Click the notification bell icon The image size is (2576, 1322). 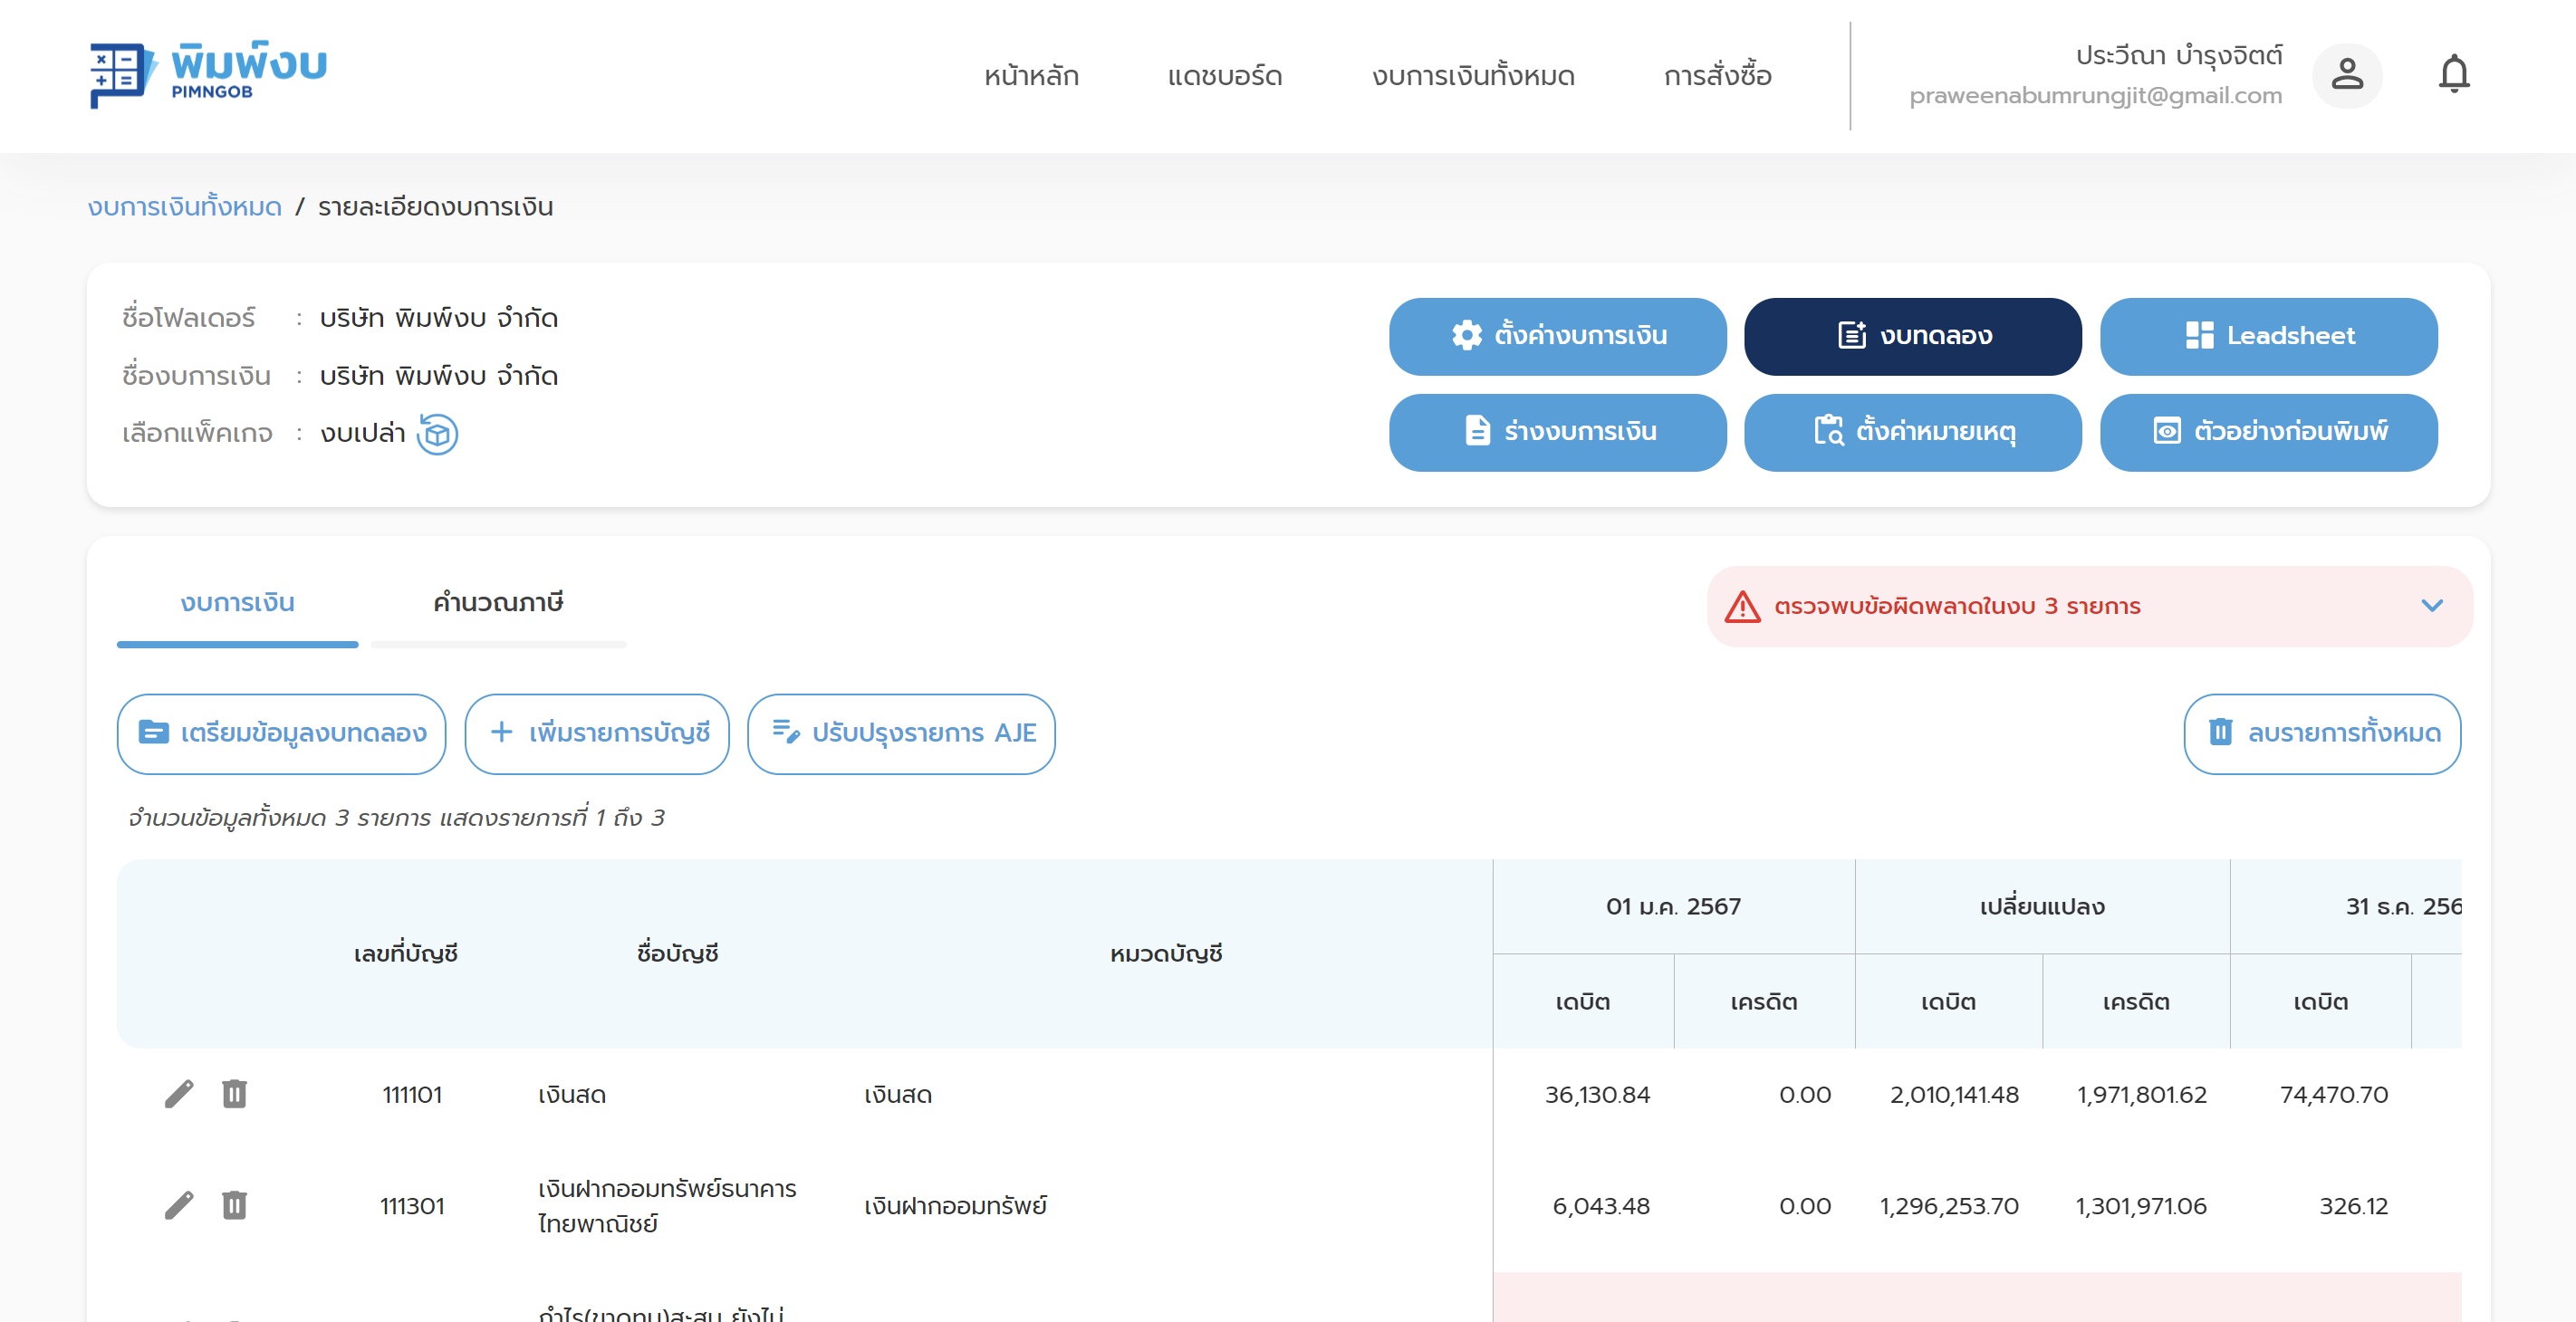tap(2453, 75)
